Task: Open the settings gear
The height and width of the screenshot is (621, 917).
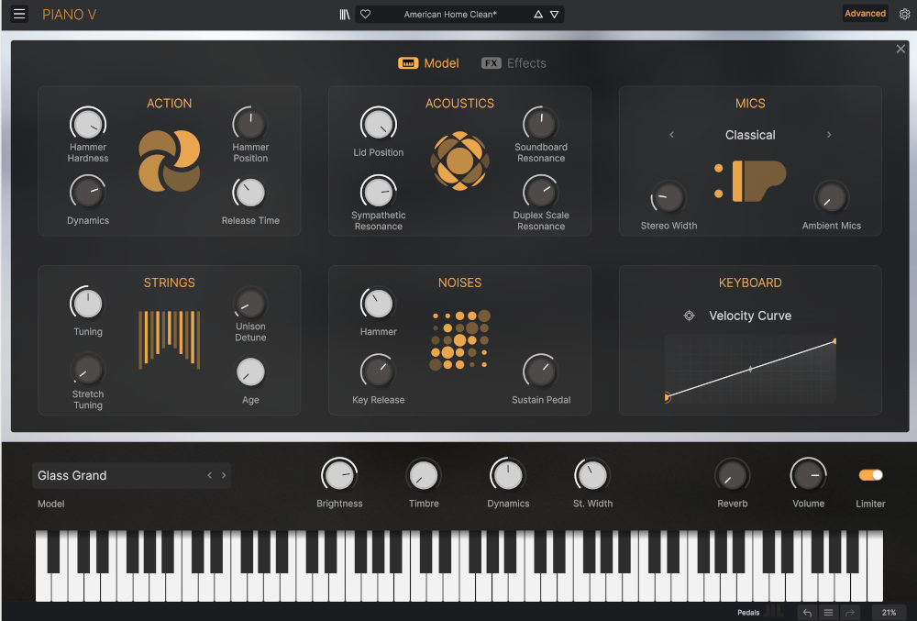Action: [902, 14]
